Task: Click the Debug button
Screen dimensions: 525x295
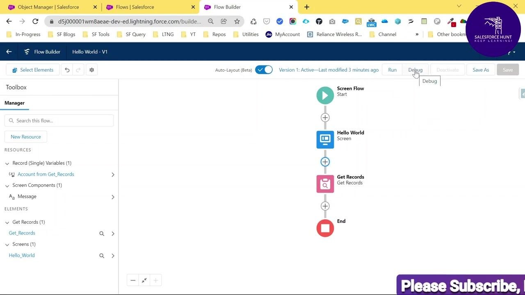Action: 415,70
